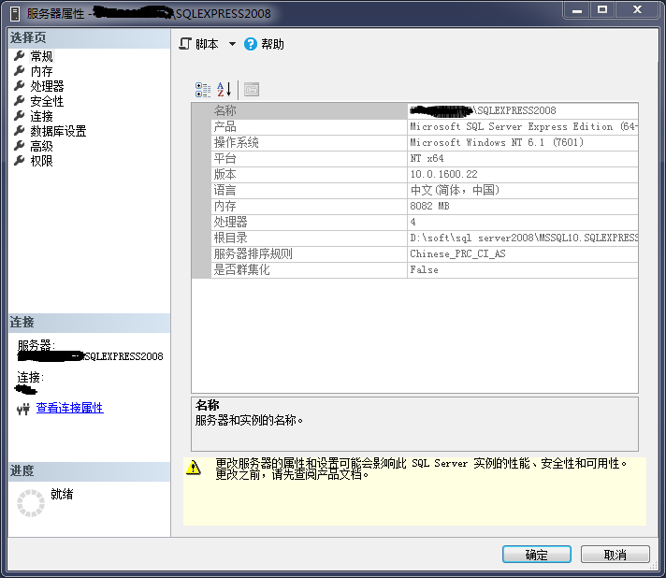The width and height of the screenshot is (666, 578).
Task: Click the Alphabetical A-Z sort icon
Action: tap(224, 90)
